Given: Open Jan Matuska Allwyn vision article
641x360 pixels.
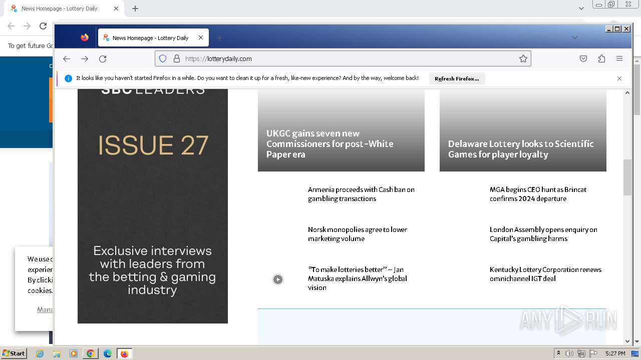Looking at the screenshot, I should pyautogui.click(x=358, y=278).
